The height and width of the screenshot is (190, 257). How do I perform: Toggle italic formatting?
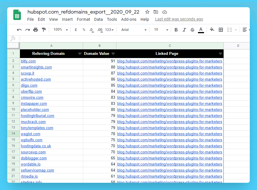tap(184, 29)
